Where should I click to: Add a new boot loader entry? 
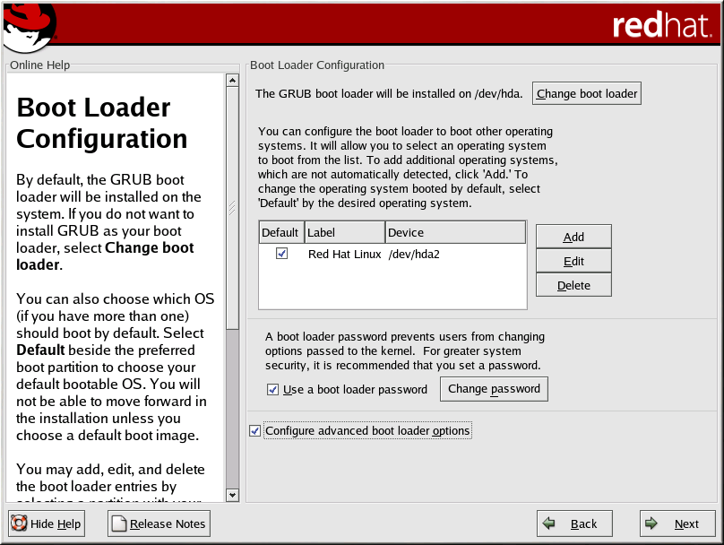[573, 237]
